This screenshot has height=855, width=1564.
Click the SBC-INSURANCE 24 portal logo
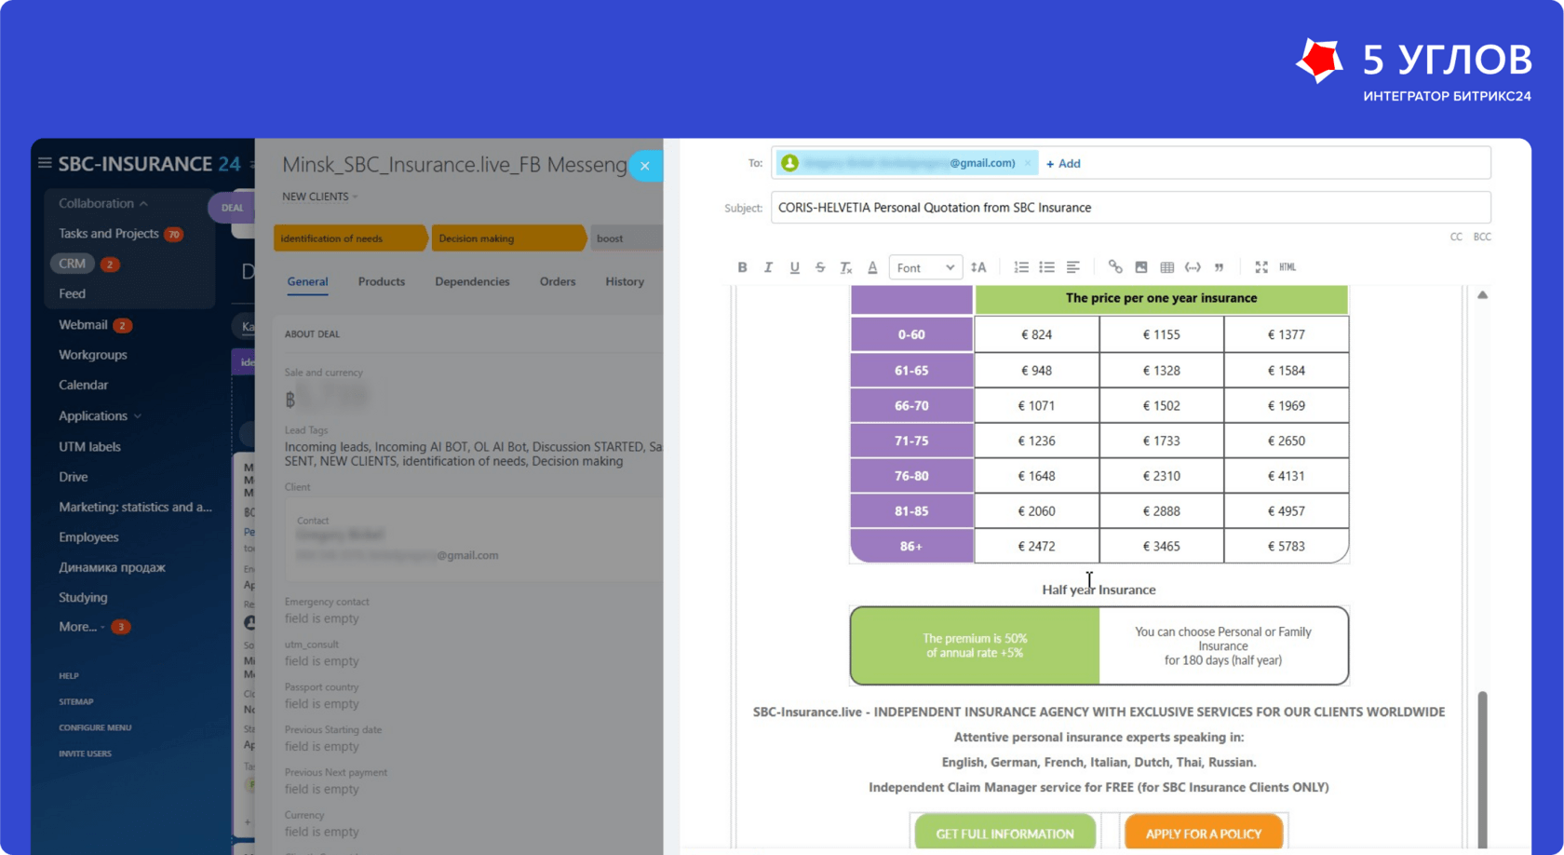[x=149, y=164]
